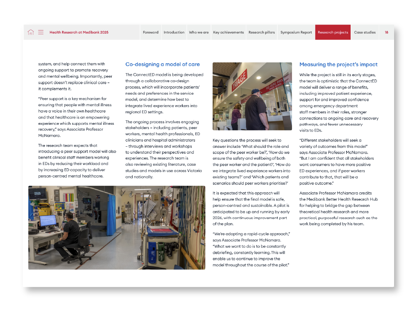Click the paragraph starting "The research team expects that"

point(77,161)
